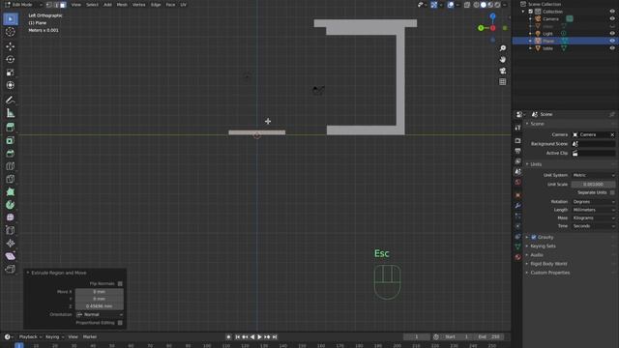This screenshot has height=348, width=619.
Task: Open the Tool properties tab icon
Action: pos(518,128)
